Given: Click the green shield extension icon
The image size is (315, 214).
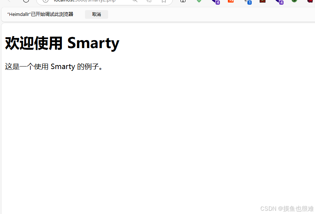Looking at the screenshot, I should (x=199, y=1).
